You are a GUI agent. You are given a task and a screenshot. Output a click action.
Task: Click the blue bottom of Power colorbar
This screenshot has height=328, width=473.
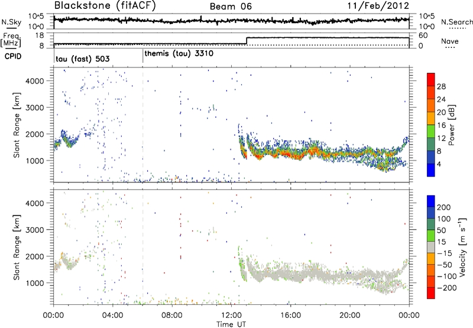431,171
